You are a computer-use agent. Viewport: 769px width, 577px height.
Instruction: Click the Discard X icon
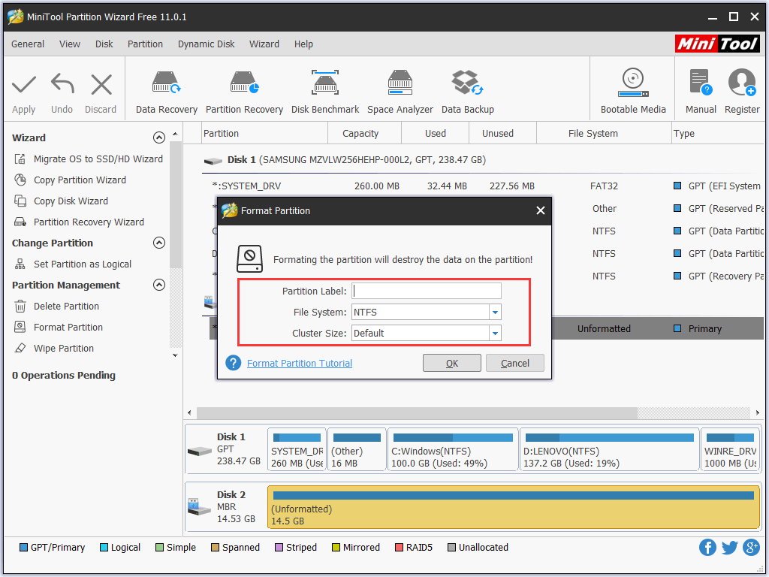[101, 85]
